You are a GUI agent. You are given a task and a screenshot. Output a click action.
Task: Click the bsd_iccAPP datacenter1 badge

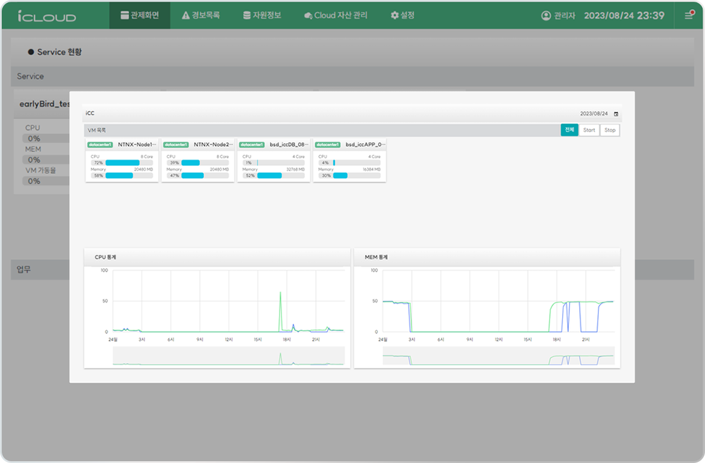point(328,145)
